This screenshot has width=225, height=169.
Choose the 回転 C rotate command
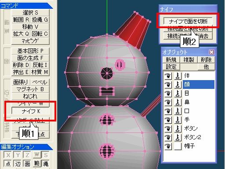[40, 34]
